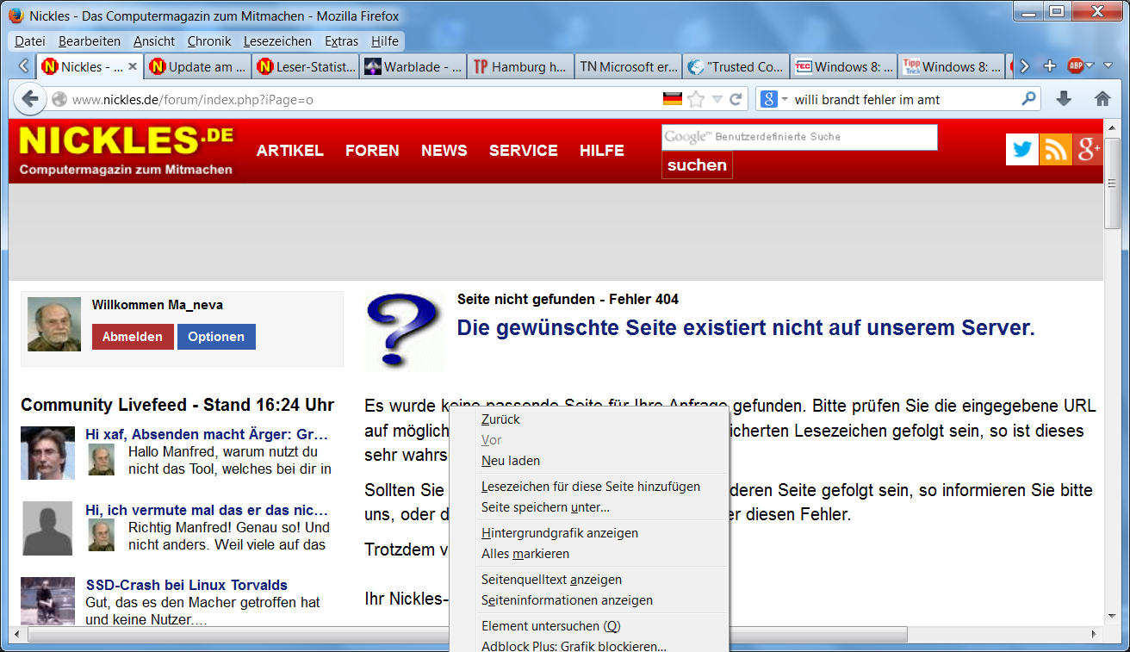
Task: Open the Bearbeiten menu
Action: [90, 40]
